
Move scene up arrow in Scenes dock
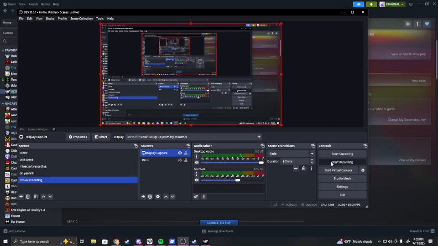pos(44,197)
